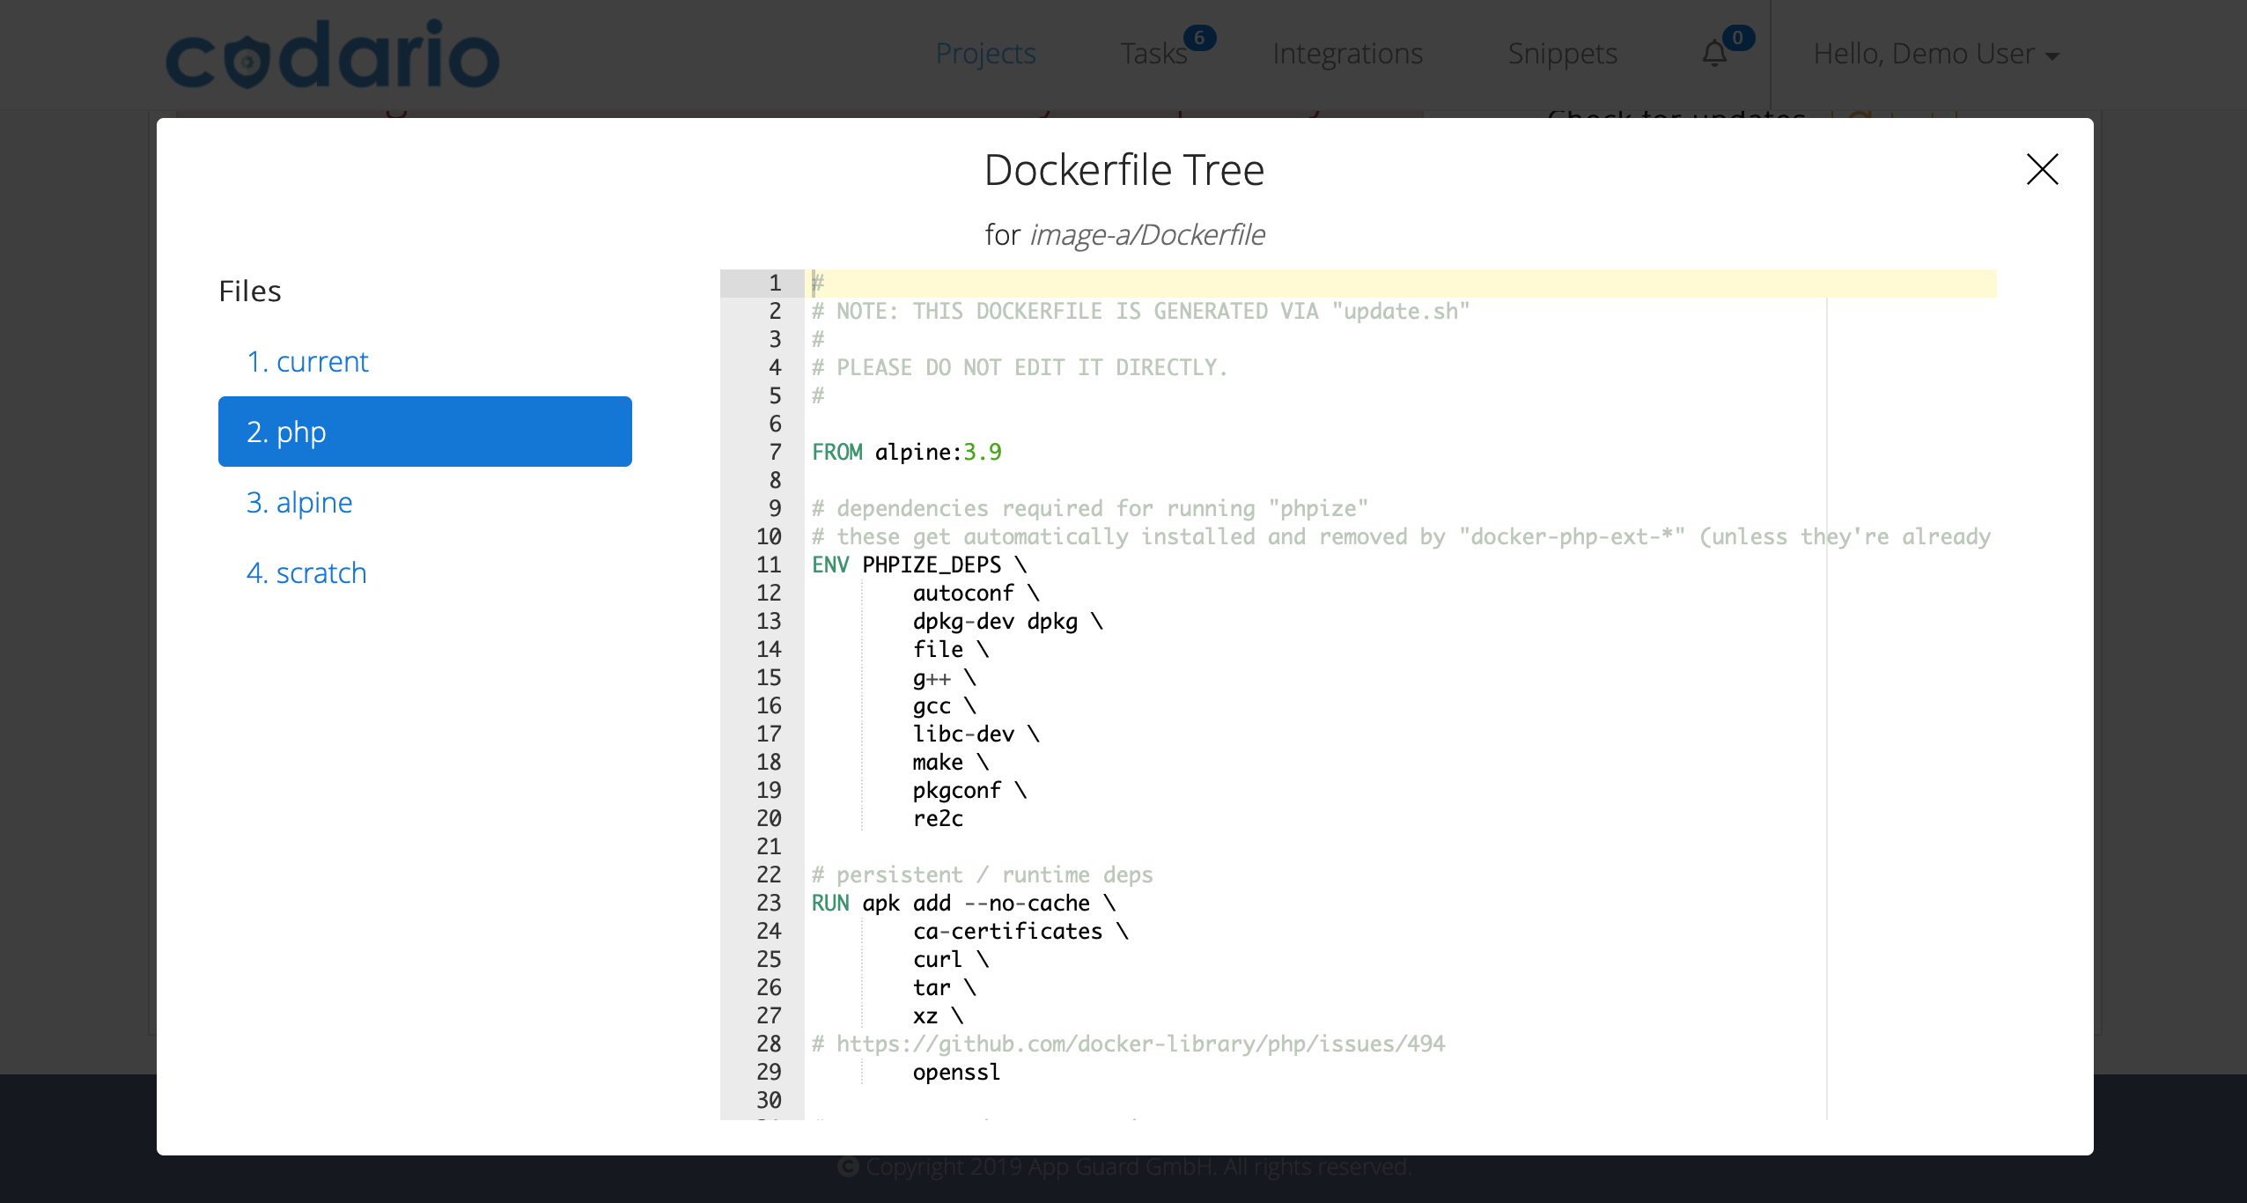
Task: Click the Codario logo
Action: pyautogui.click(x=333, y=55)
